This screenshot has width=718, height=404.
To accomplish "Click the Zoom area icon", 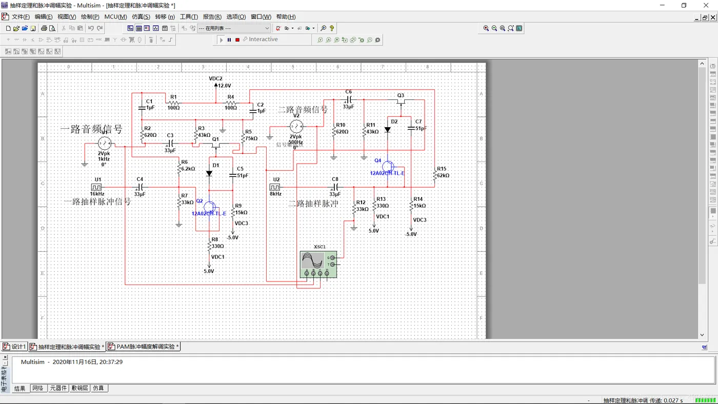I will click(x=503, y=28).
